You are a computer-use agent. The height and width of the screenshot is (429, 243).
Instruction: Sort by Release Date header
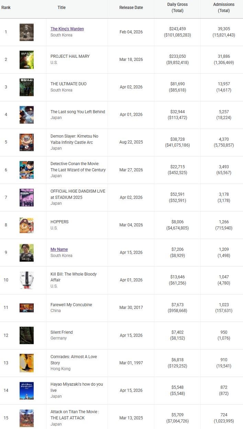tap(131, 8)
